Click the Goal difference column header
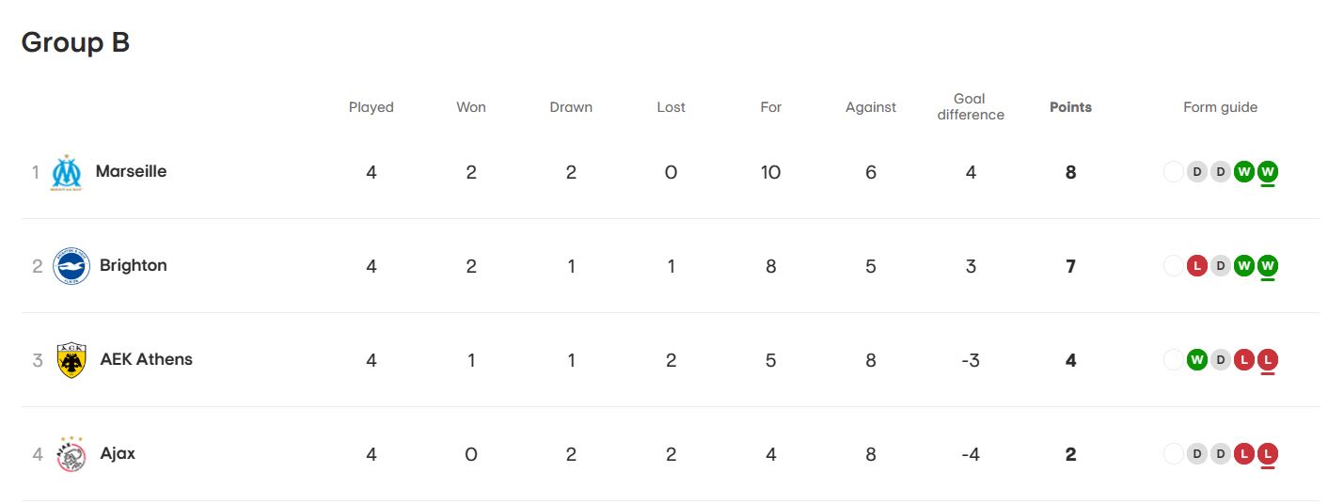Image resolution: width=1344 pixels, height=504 pixels. (x=970, y=106)
